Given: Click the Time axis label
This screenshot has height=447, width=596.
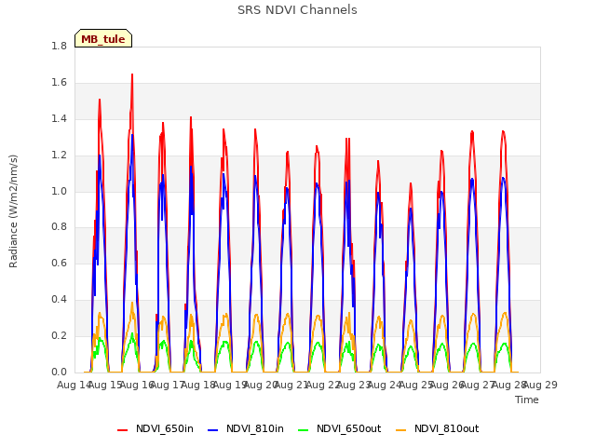Looking at the screenshot, I should (527, 400).
